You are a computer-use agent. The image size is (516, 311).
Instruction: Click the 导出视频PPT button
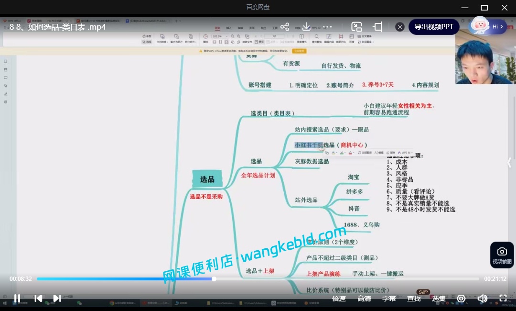[x=434, y=27]
